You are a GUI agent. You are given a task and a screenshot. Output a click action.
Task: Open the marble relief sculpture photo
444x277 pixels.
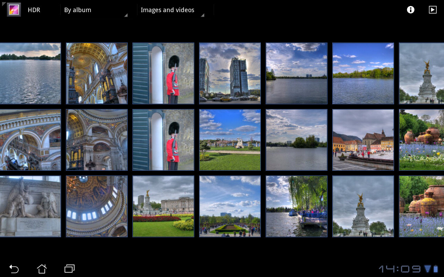(x=30, y=206)
